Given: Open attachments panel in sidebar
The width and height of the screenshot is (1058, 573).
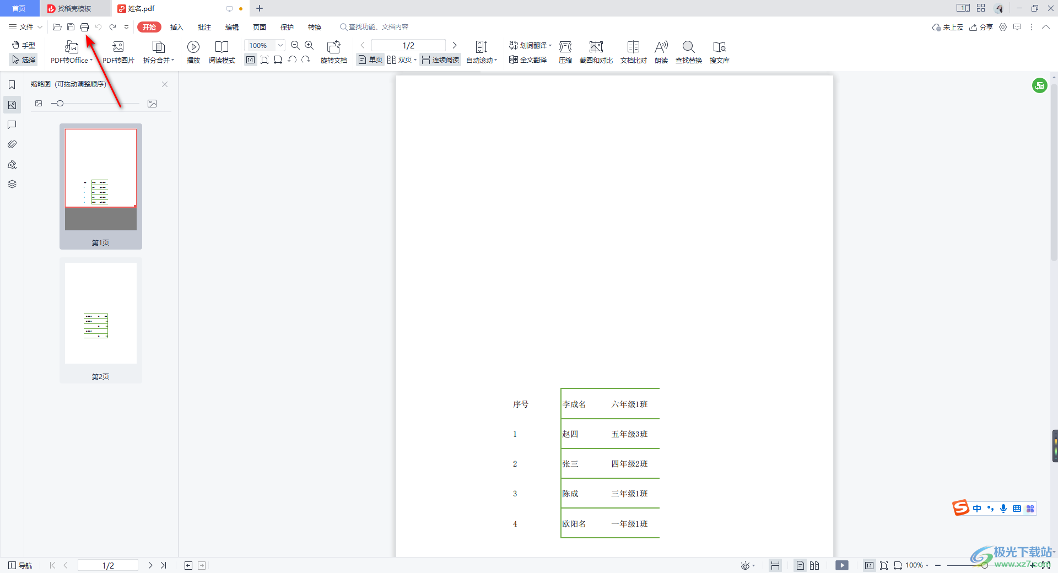Looking at the screenshot, I should (x=12, y=144).
